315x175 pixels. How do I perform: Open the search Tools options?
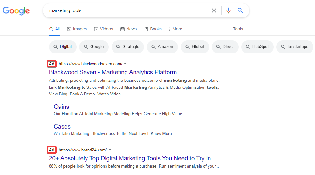238,29
